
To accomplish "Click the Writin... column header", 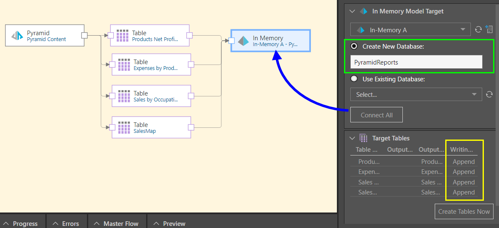I will pyautogui.click(x=462, y=150).
